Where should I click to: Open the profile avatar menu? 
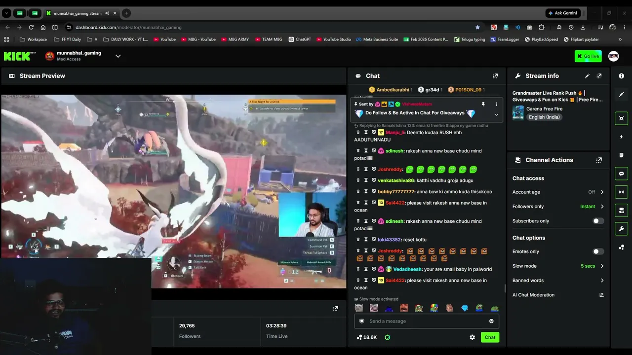613,56
